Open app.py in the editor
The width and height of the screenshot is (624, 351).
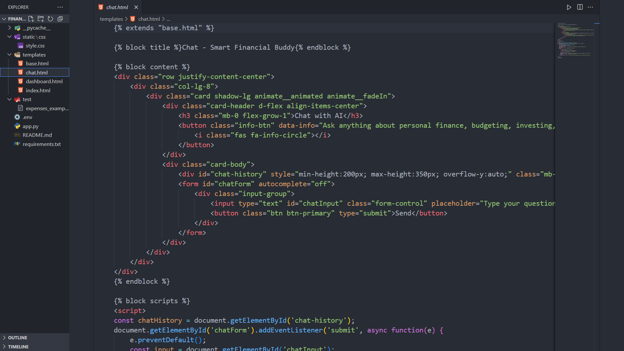[31, 126]
